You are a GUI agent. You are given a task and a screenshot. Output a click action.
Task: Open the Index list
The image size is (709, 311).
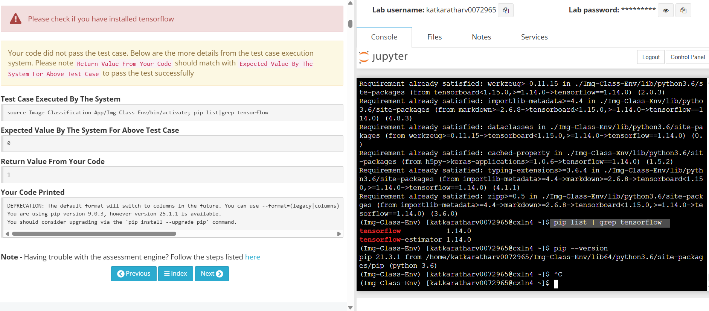[x=175, y=274]
